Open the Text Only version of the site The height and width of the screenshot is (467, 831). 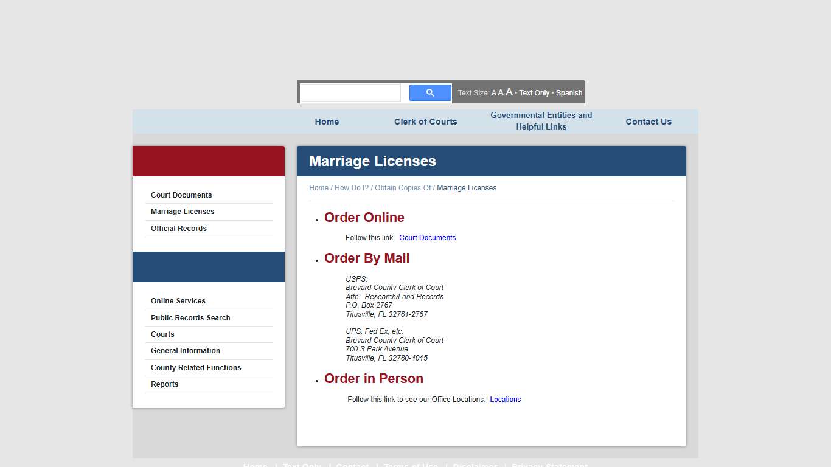(x=535, y=93)
